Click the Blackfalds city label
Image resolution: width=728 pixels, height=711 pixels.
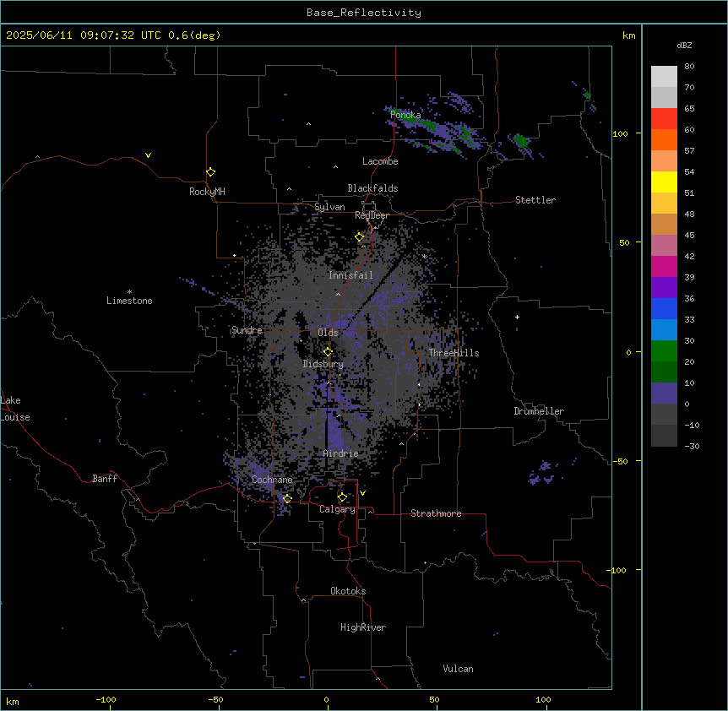tap(372, 188)
